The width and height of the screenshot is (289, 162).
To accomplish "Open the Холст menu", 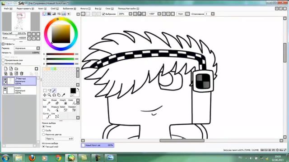I will [x=42, y=9].
